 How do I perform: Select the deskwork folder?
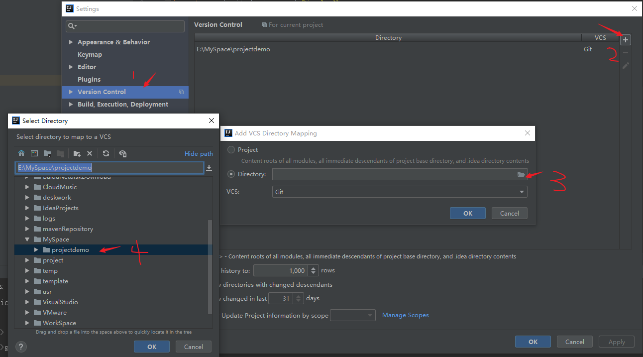tap(57, 198)
